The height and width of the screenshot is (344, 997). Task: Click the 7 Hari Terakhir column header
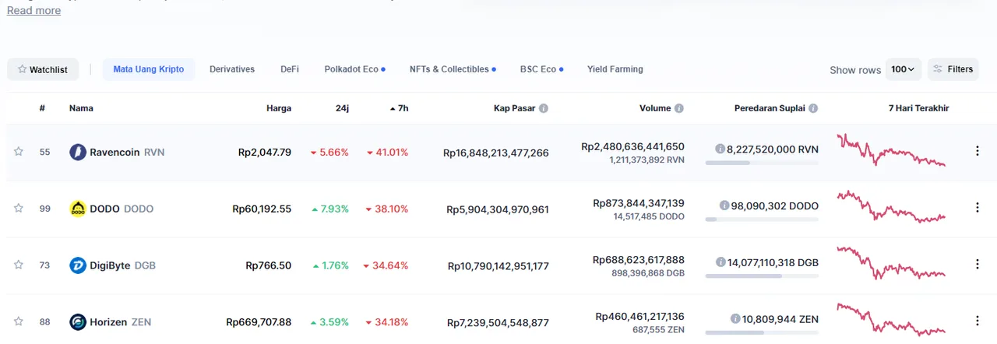click(x=919, y=108)
